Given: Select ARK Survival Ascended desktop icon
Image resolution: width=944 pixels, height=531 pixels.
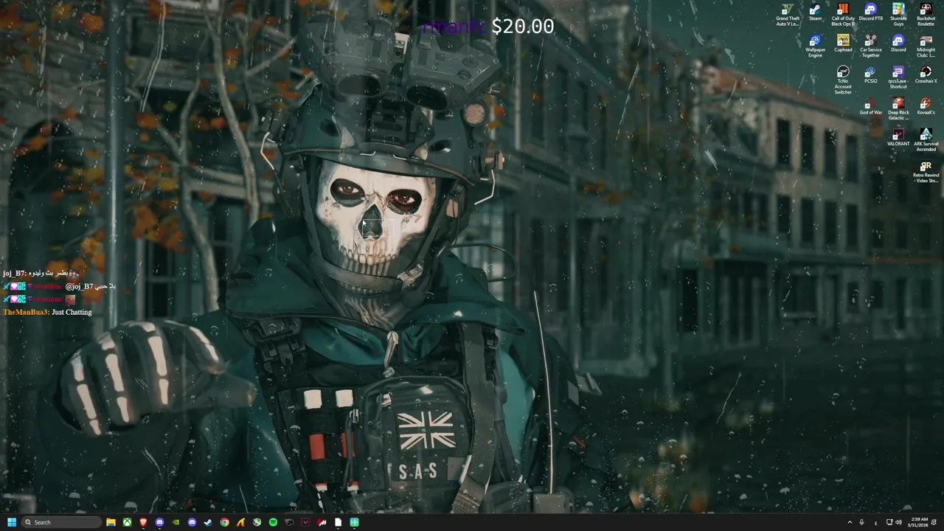Looking at the screenshot, I should click(926, 140).
